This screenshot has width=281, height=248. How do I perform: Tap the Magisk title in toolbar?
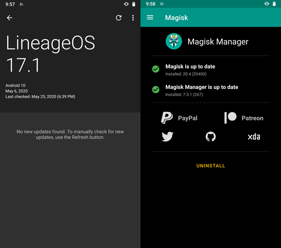pos(176,18)
